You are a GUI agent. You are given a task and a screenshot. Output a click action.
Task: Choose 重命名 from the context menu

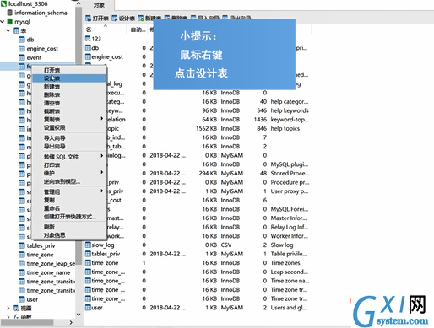pos(69,208)
